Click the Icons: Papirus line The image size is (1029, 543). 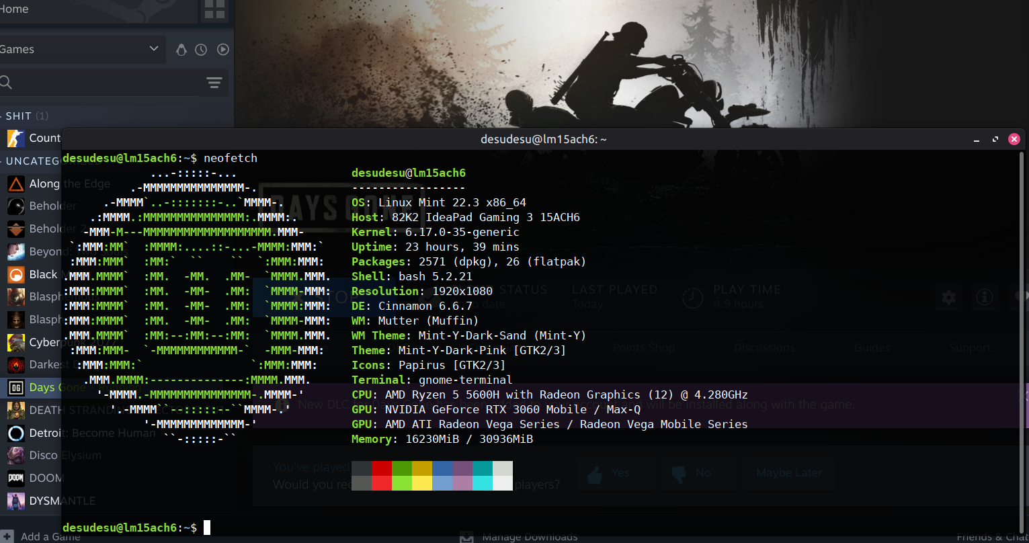429,365
